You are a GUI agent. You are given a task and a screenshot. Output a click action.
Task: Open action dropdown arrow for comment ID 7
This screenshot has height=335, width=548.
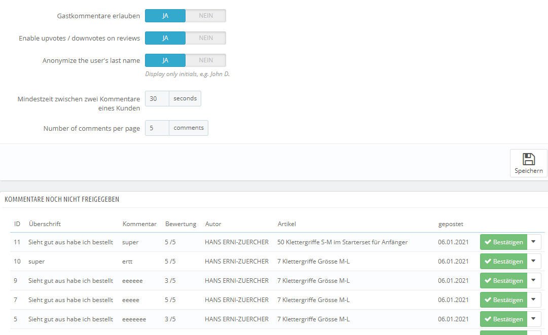pyautogui.click(x=534, y=300)
